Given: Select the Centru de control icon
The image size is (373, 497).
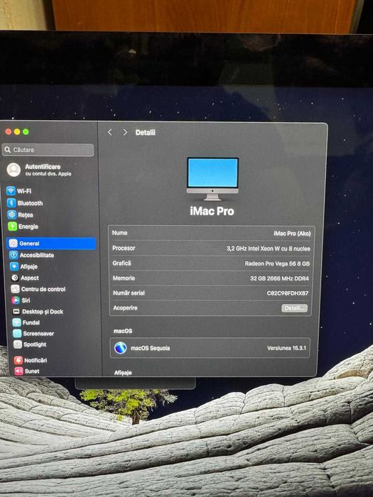Looking at the screenshot, I should (15, 289).
